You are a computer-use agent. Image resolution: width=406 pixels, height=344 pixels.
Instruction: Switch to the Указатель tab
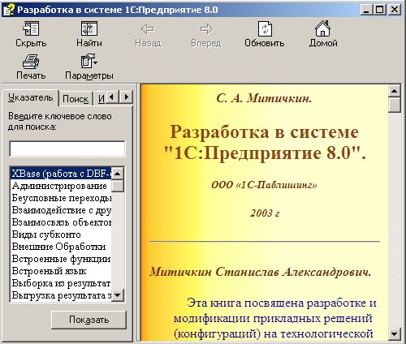30,97
